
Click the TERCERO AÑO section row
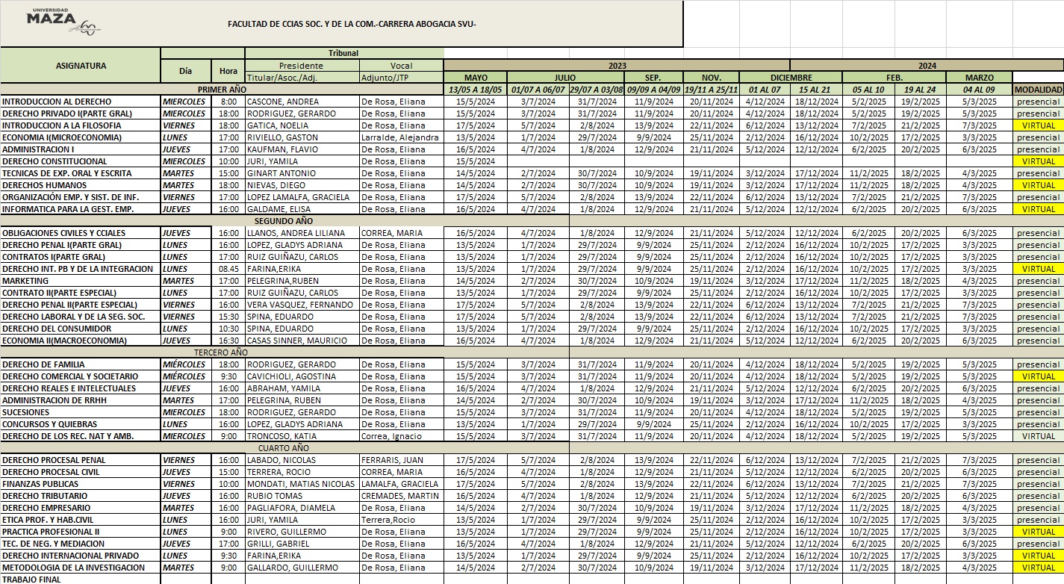point(284,352)
